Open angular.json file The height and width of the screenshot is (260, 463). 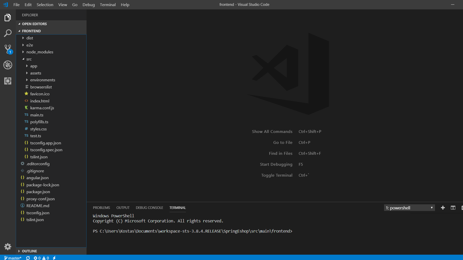pyautogui.click(x=51, y=178)
